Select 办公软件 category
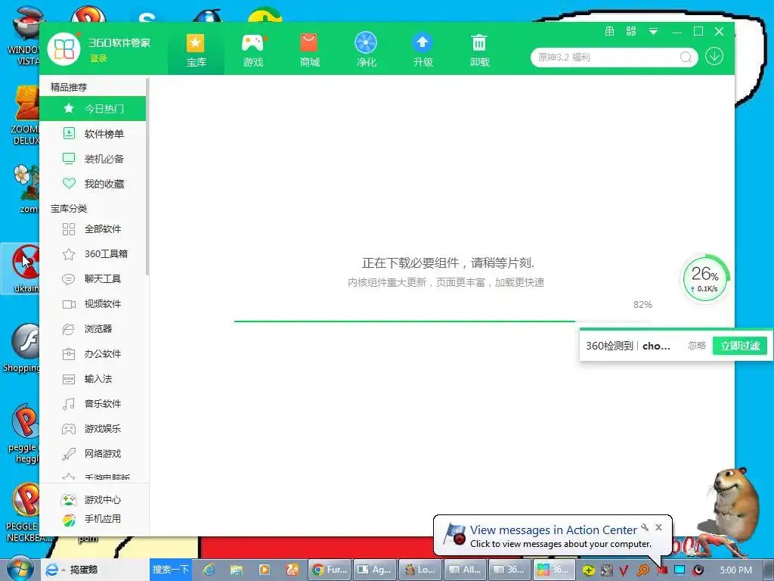 point(93,354)
